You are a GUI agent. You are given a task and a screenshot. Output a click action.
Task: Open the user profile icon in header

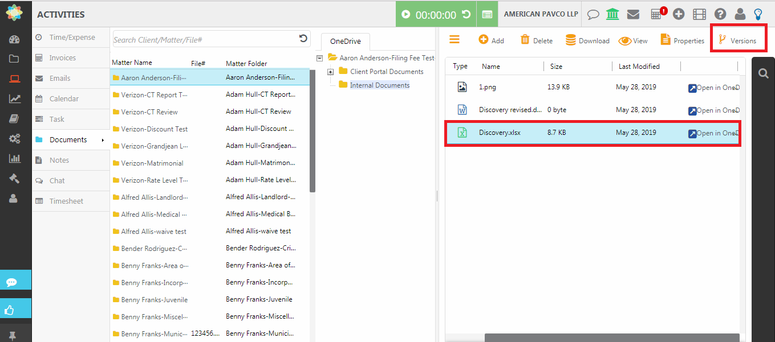coord(740,14)
